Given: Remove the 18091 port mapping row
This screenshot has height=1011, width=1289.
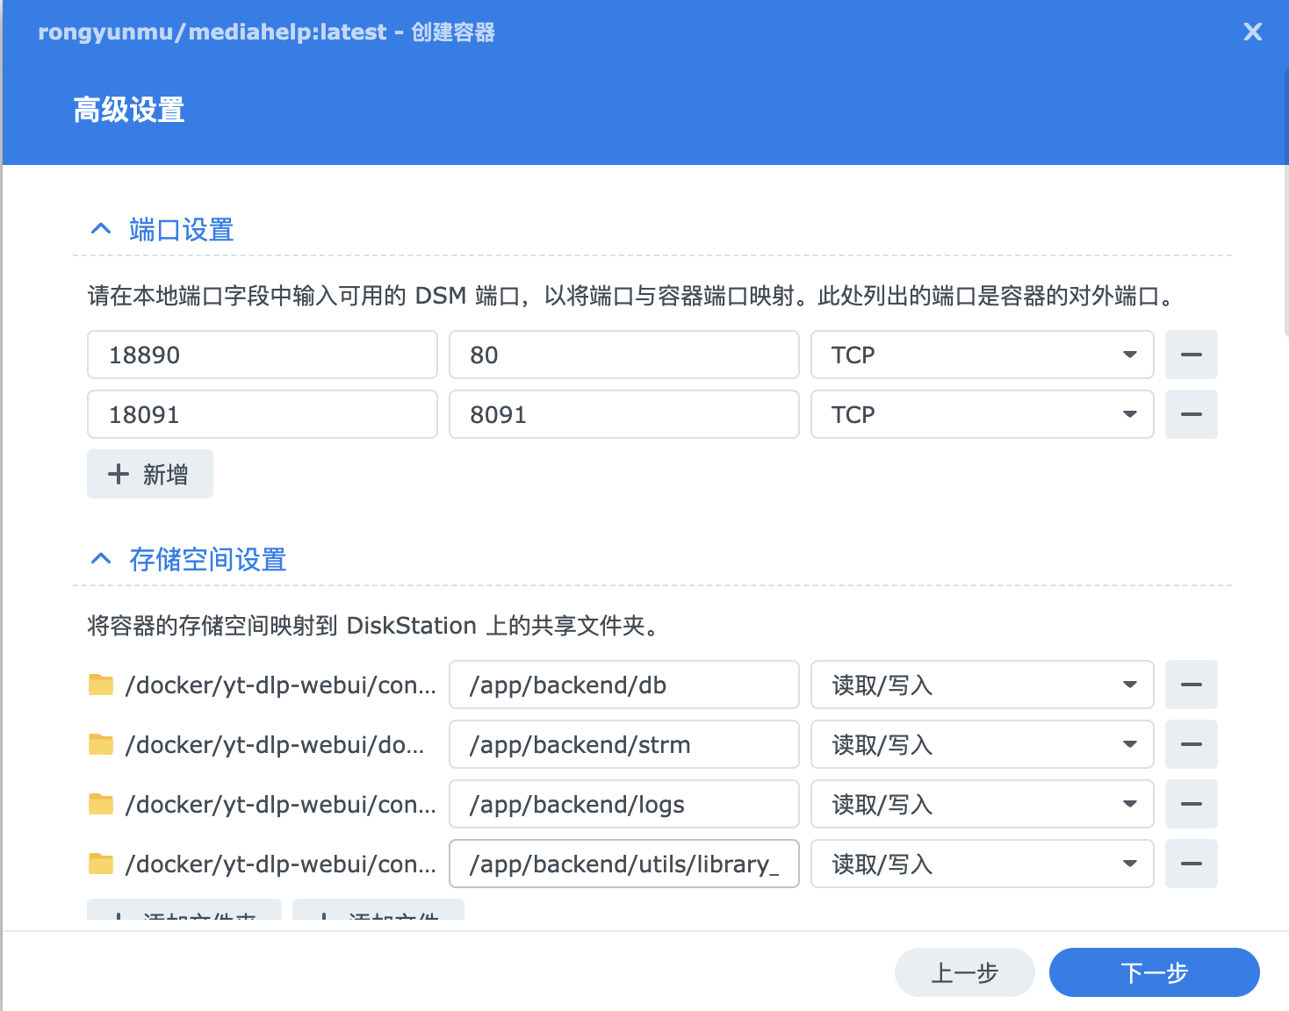Looking at the screenshot, I should point(1191,414).
